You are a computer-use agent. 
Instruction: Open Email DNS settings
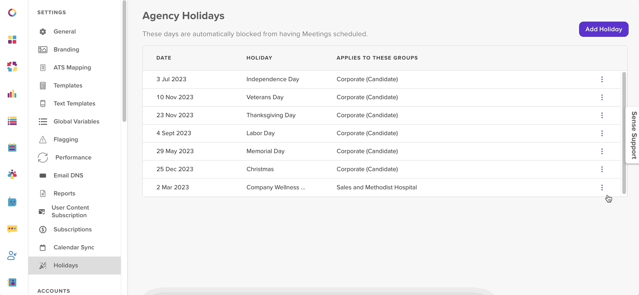click(x=68, y=175)
